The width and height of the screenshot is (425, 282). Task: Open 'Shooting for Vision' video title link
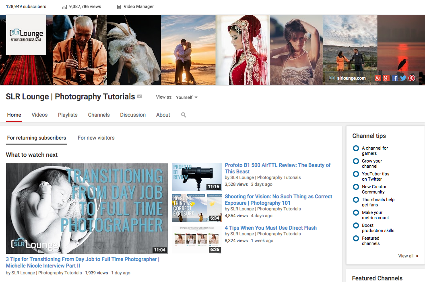point(279,200)
